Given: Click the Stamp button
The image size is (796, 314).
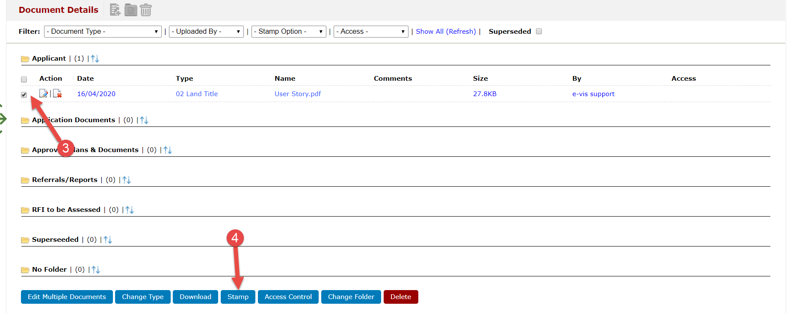Looking at the screenshot, I should [238, 297].
